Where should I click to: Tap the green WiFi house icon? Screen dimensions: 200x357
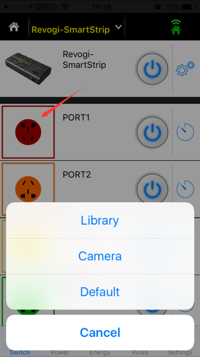point(176,27)
